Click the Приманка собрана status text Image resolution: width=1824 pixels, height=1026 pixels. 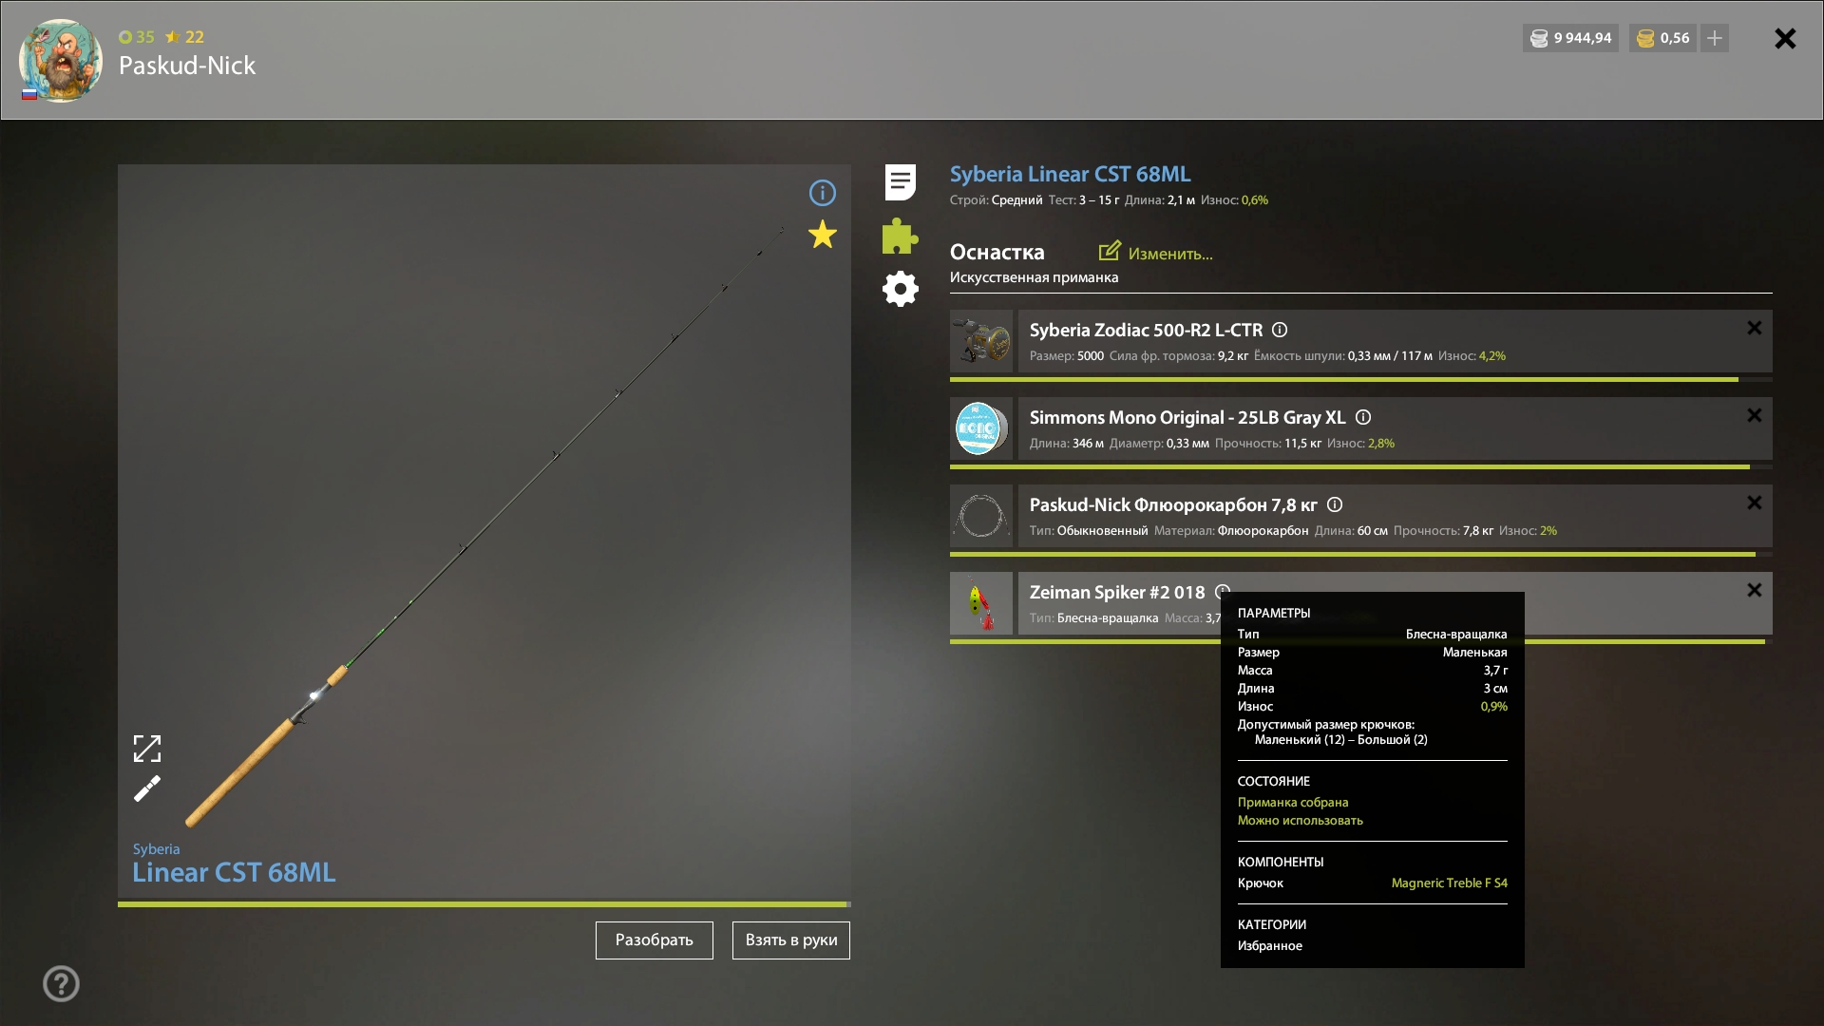1293,803
